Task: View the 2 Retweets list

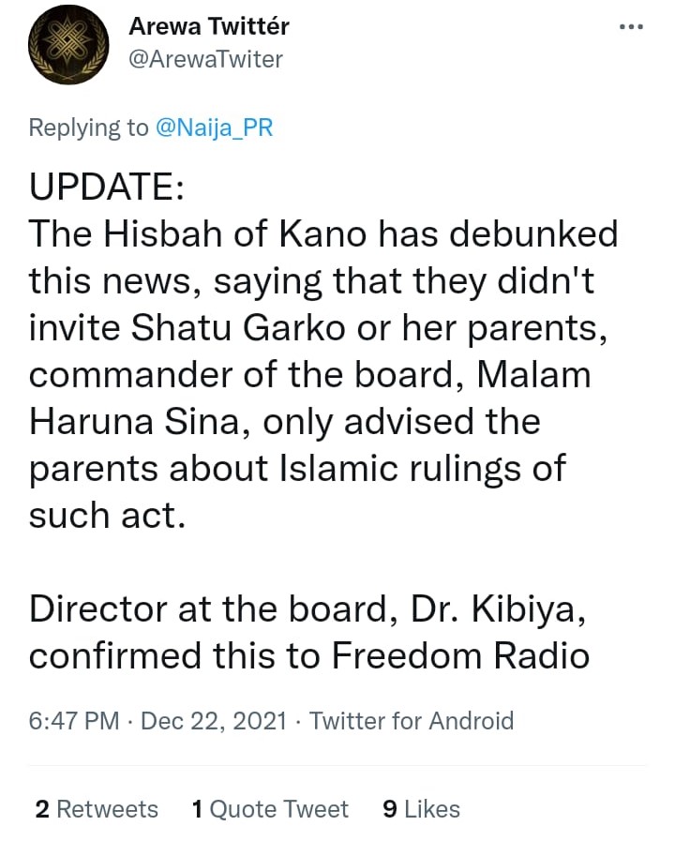Action: [x=97, y=808]
